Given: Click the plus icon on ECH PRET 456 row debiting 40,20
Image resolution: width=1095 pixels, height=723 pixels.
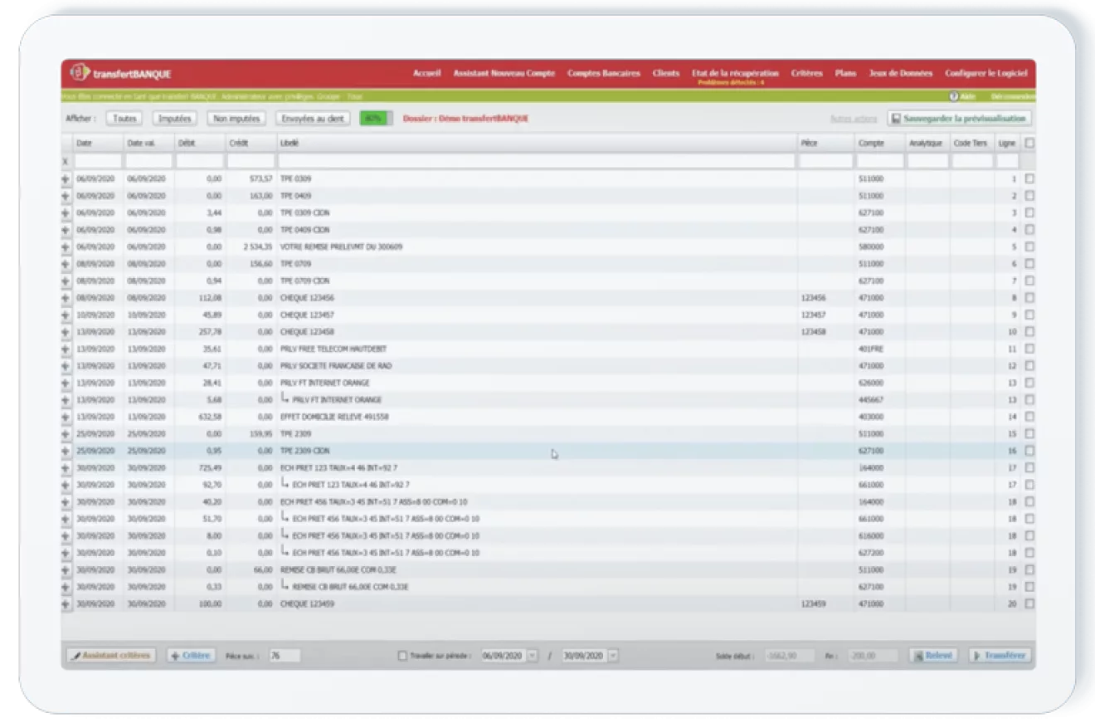Looking at the screenshot, I should pyautogui.click(x=66, y=502).
